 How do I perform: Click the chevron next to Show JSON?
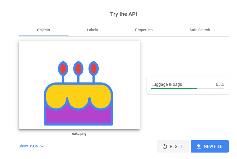(42, 146)
